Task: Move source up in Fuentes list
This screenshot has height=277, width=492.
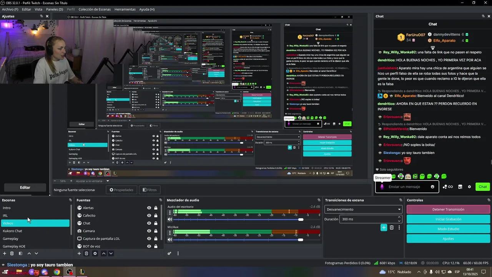Action: (x=104, y=254)
